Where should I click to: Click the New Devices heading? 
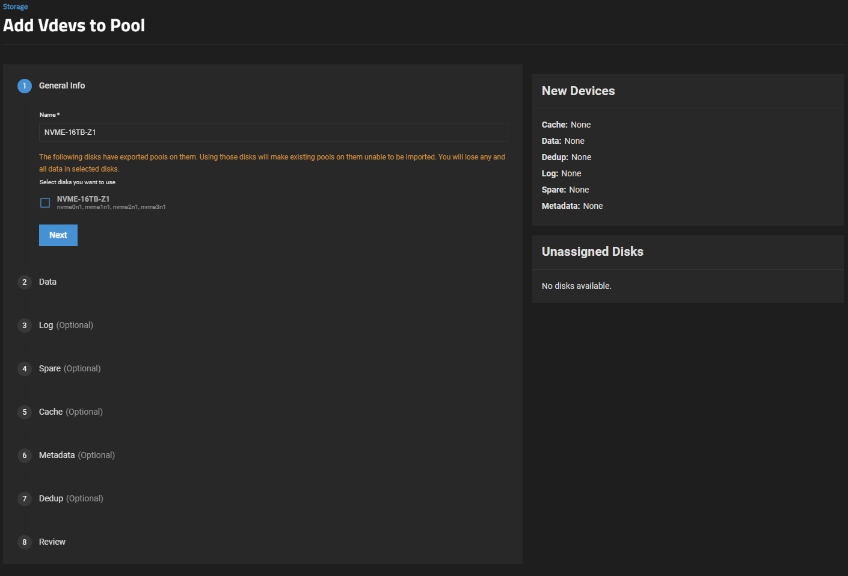point(579,91)
